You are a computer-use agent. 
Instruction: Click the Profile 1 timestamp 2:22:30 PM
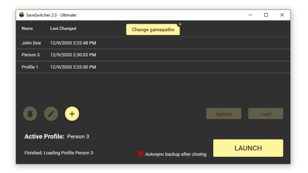point(73,67)
